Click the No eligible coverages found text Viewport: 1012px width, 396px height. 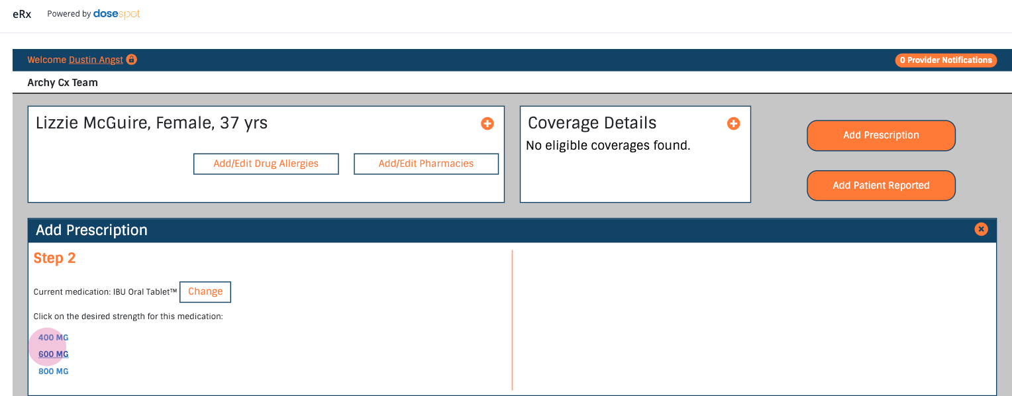(x=608, y=146)
